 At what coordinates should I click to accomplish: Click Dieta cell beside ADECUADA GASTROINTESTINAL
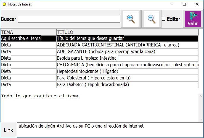29,45
